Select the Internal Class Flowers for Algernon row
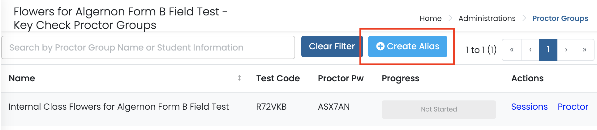 click(x=118, y=107)
